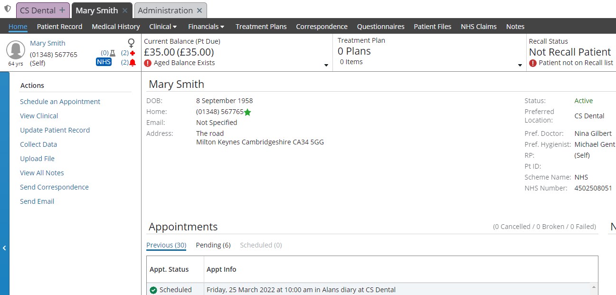Click the Active status value
The image size is (616, 295).
[584, 101]
